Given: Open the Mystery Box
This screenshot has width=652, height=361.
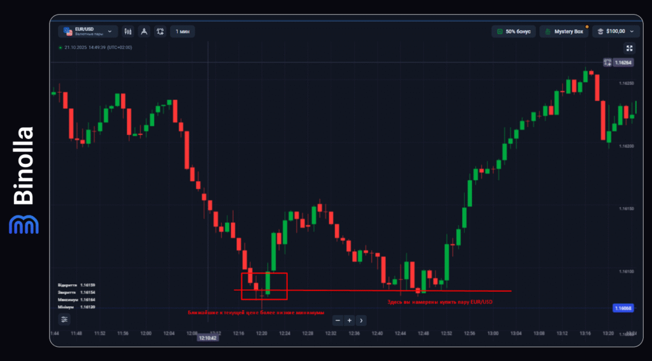Looking at the screenshot, I should 564,31.
